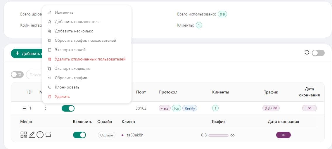Image resolution: width=332 pixels, height=149 pixels.
Task: Disable inbound 1 with its switch
Action: pyautogui.click(x=68, y=108)
